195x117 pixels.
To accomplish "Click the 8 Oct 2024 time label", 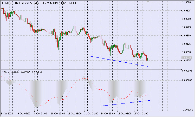I will [x=7, y=114].
